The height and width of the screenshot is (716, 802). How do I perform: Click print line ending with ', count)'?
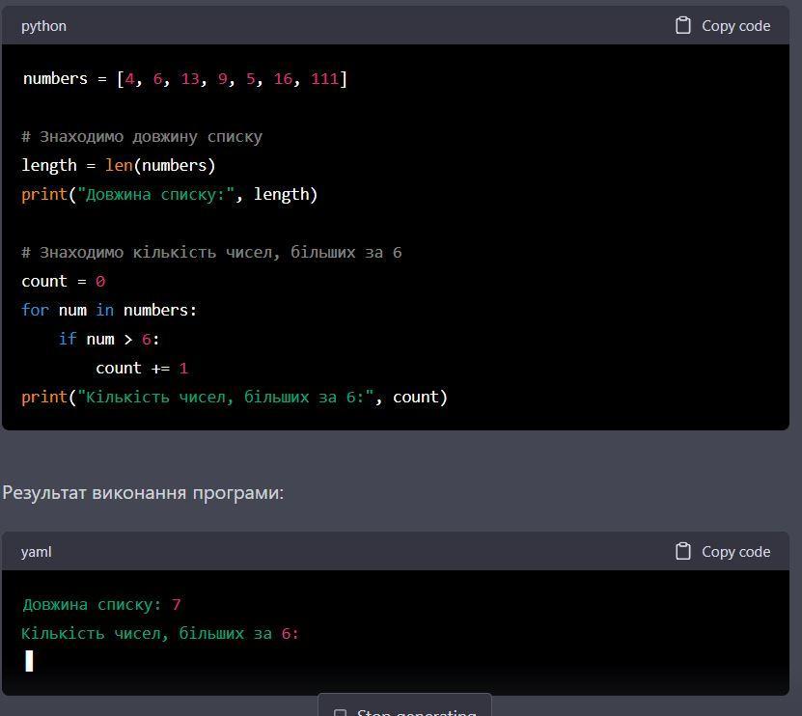pos(235,397)
